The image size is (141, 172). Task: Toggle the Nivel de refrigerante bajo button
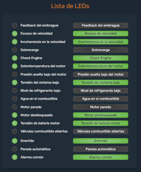tap(101, 91)
